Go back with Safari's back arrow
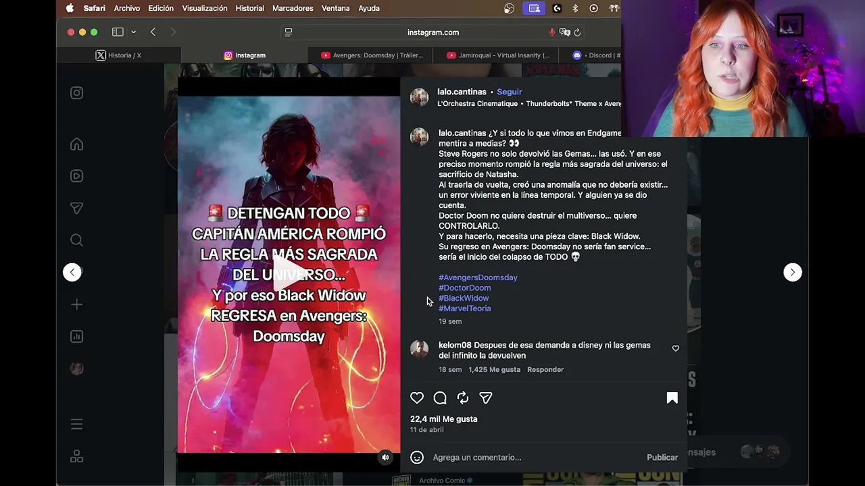This screenshot has width=865, height=486. [x=153, y=32]
